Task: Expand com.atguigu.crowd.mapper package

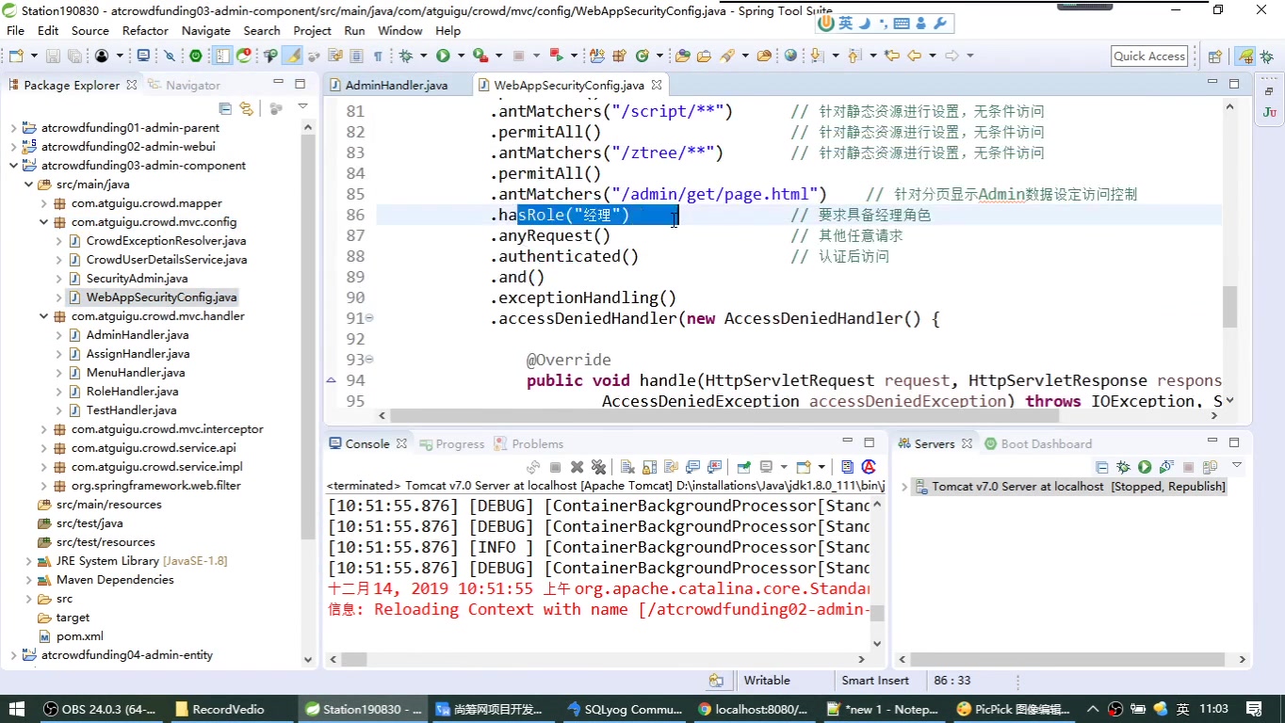Action: (44, 203)
